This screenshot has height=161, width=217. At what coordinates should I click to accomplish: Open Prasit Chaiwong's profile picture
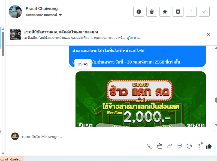tap(15, 12)
